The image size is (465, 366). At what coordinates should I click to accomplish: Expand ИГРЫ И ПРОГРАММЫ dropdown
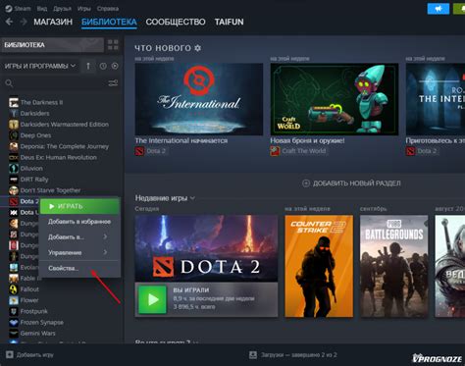tap(40, 66)
